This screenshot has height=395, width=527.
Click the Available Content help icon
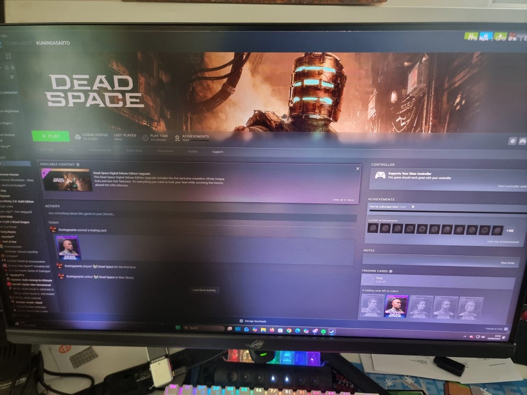coord(77,165)
